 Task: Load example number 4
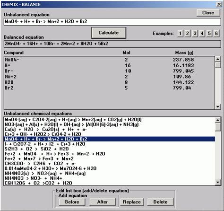pos(202,34)
